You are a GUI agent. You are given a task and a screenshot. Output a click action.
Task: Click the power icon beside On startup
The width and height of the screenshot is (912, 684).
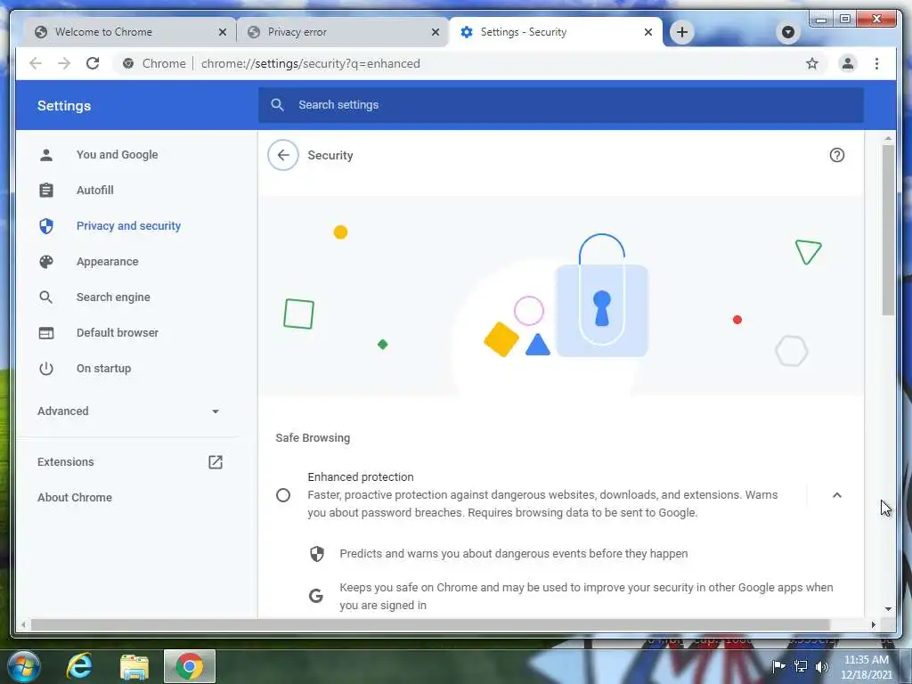46,368
